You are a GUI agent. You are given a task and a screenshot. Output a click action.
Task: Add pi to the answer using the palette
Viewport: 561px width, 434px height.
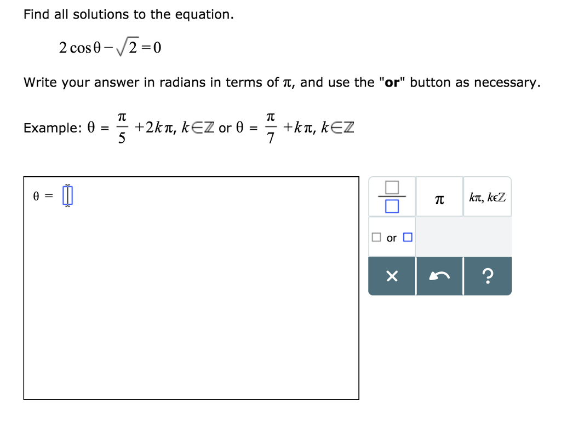click(439, 196)
